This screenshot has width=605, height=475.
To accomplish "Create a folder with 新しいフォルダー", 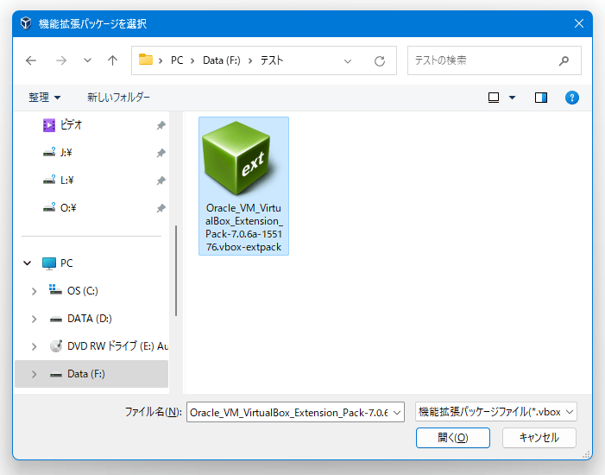I will 118,98.
